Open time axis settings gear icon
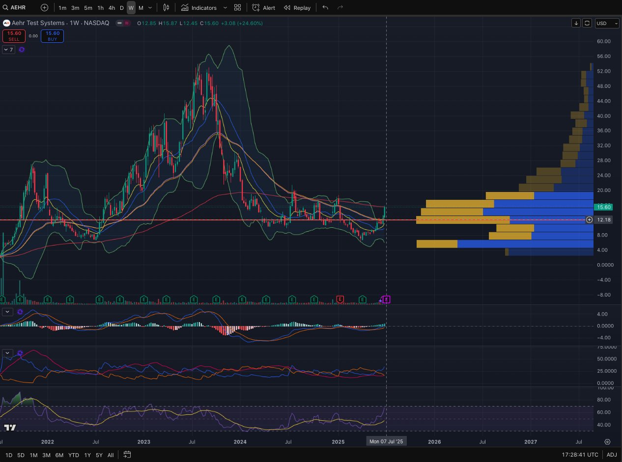This screenshot has height=462, width=622. (x=607, y=442)
